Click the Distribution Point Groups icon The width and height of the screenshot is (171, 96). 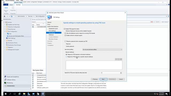click(7, 45)
